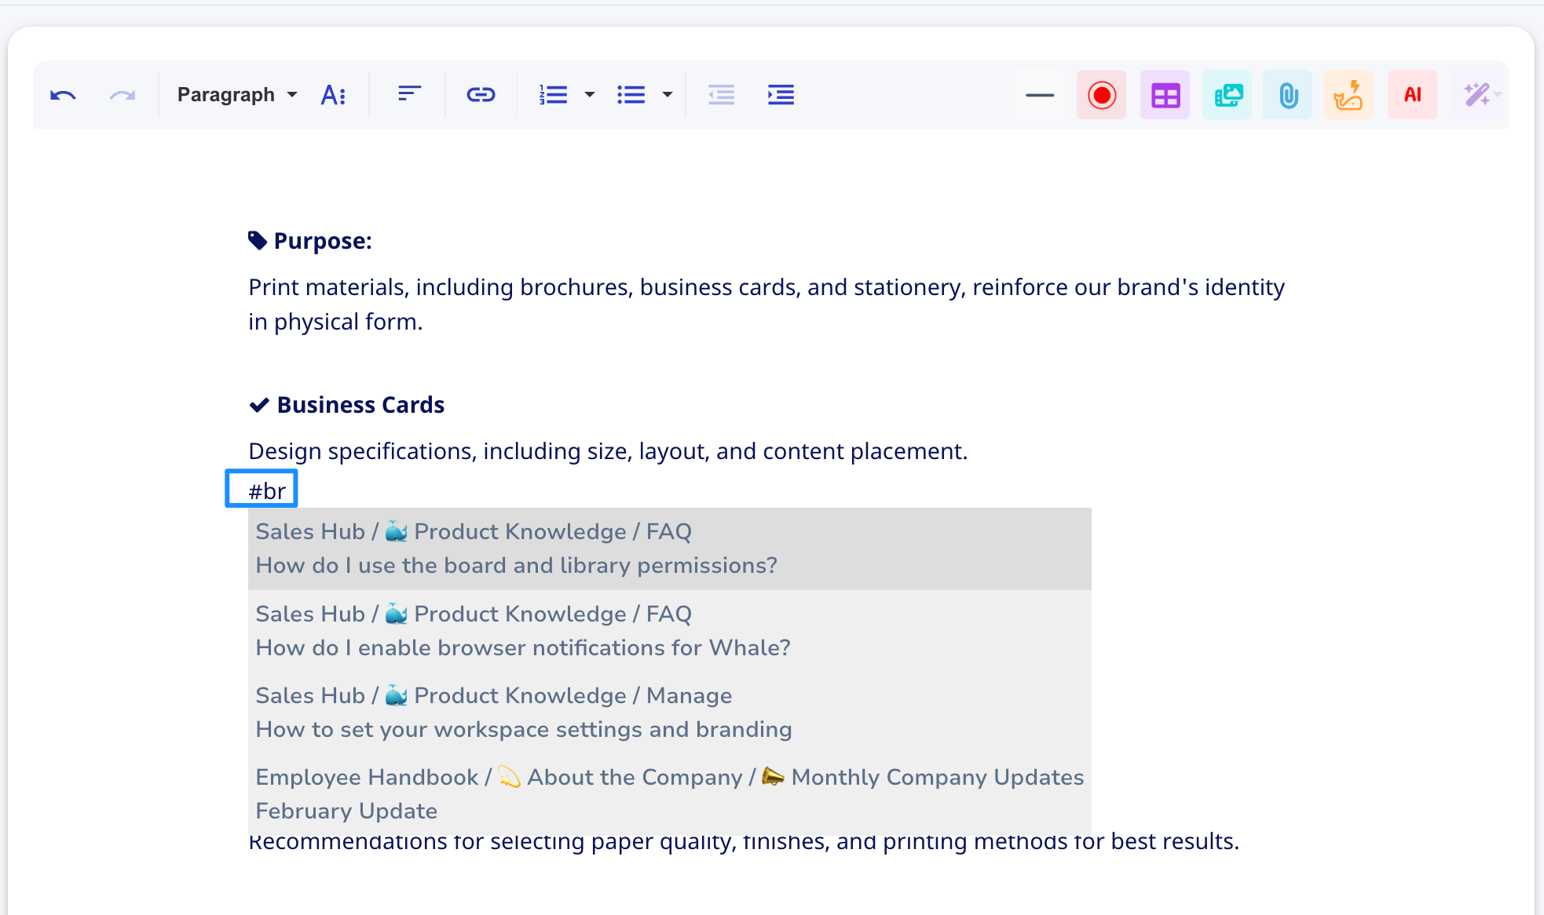Click the insert link icon
The image size is (1544, 915).
click(481, 95)
